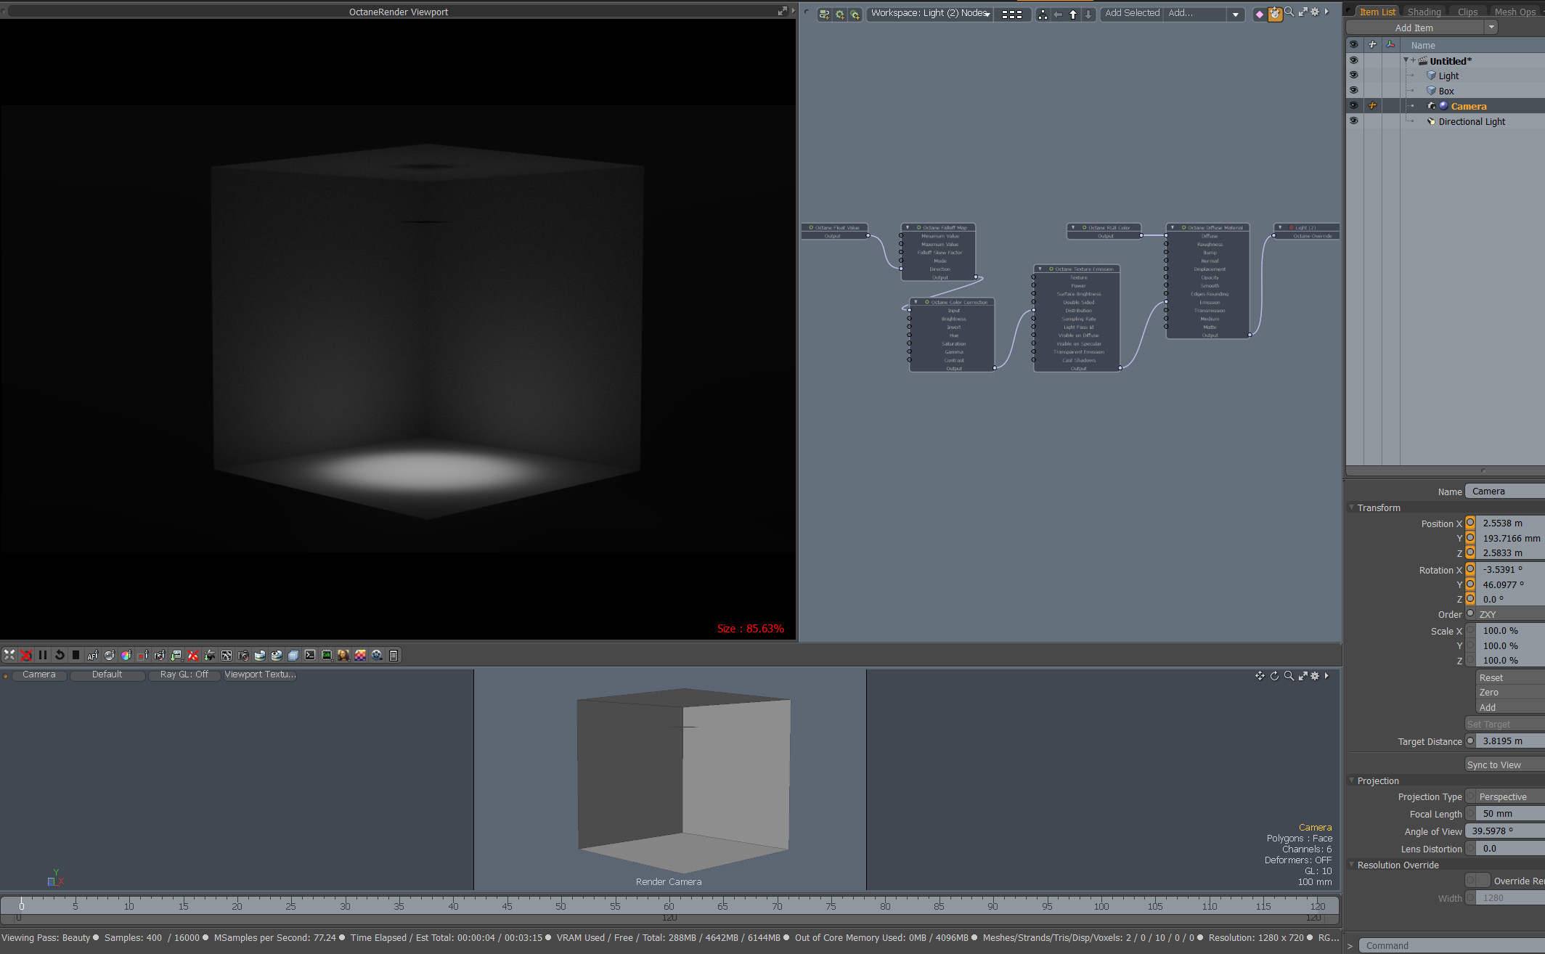
Task: Click the stop render square icon
Action: (76, 655)
